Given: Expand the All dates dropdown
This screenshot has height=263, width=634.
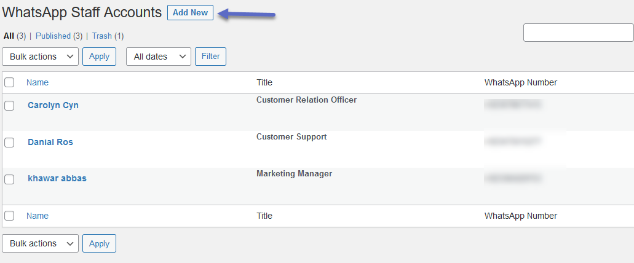Looking at the screenshot, I should tap(159, 57).
